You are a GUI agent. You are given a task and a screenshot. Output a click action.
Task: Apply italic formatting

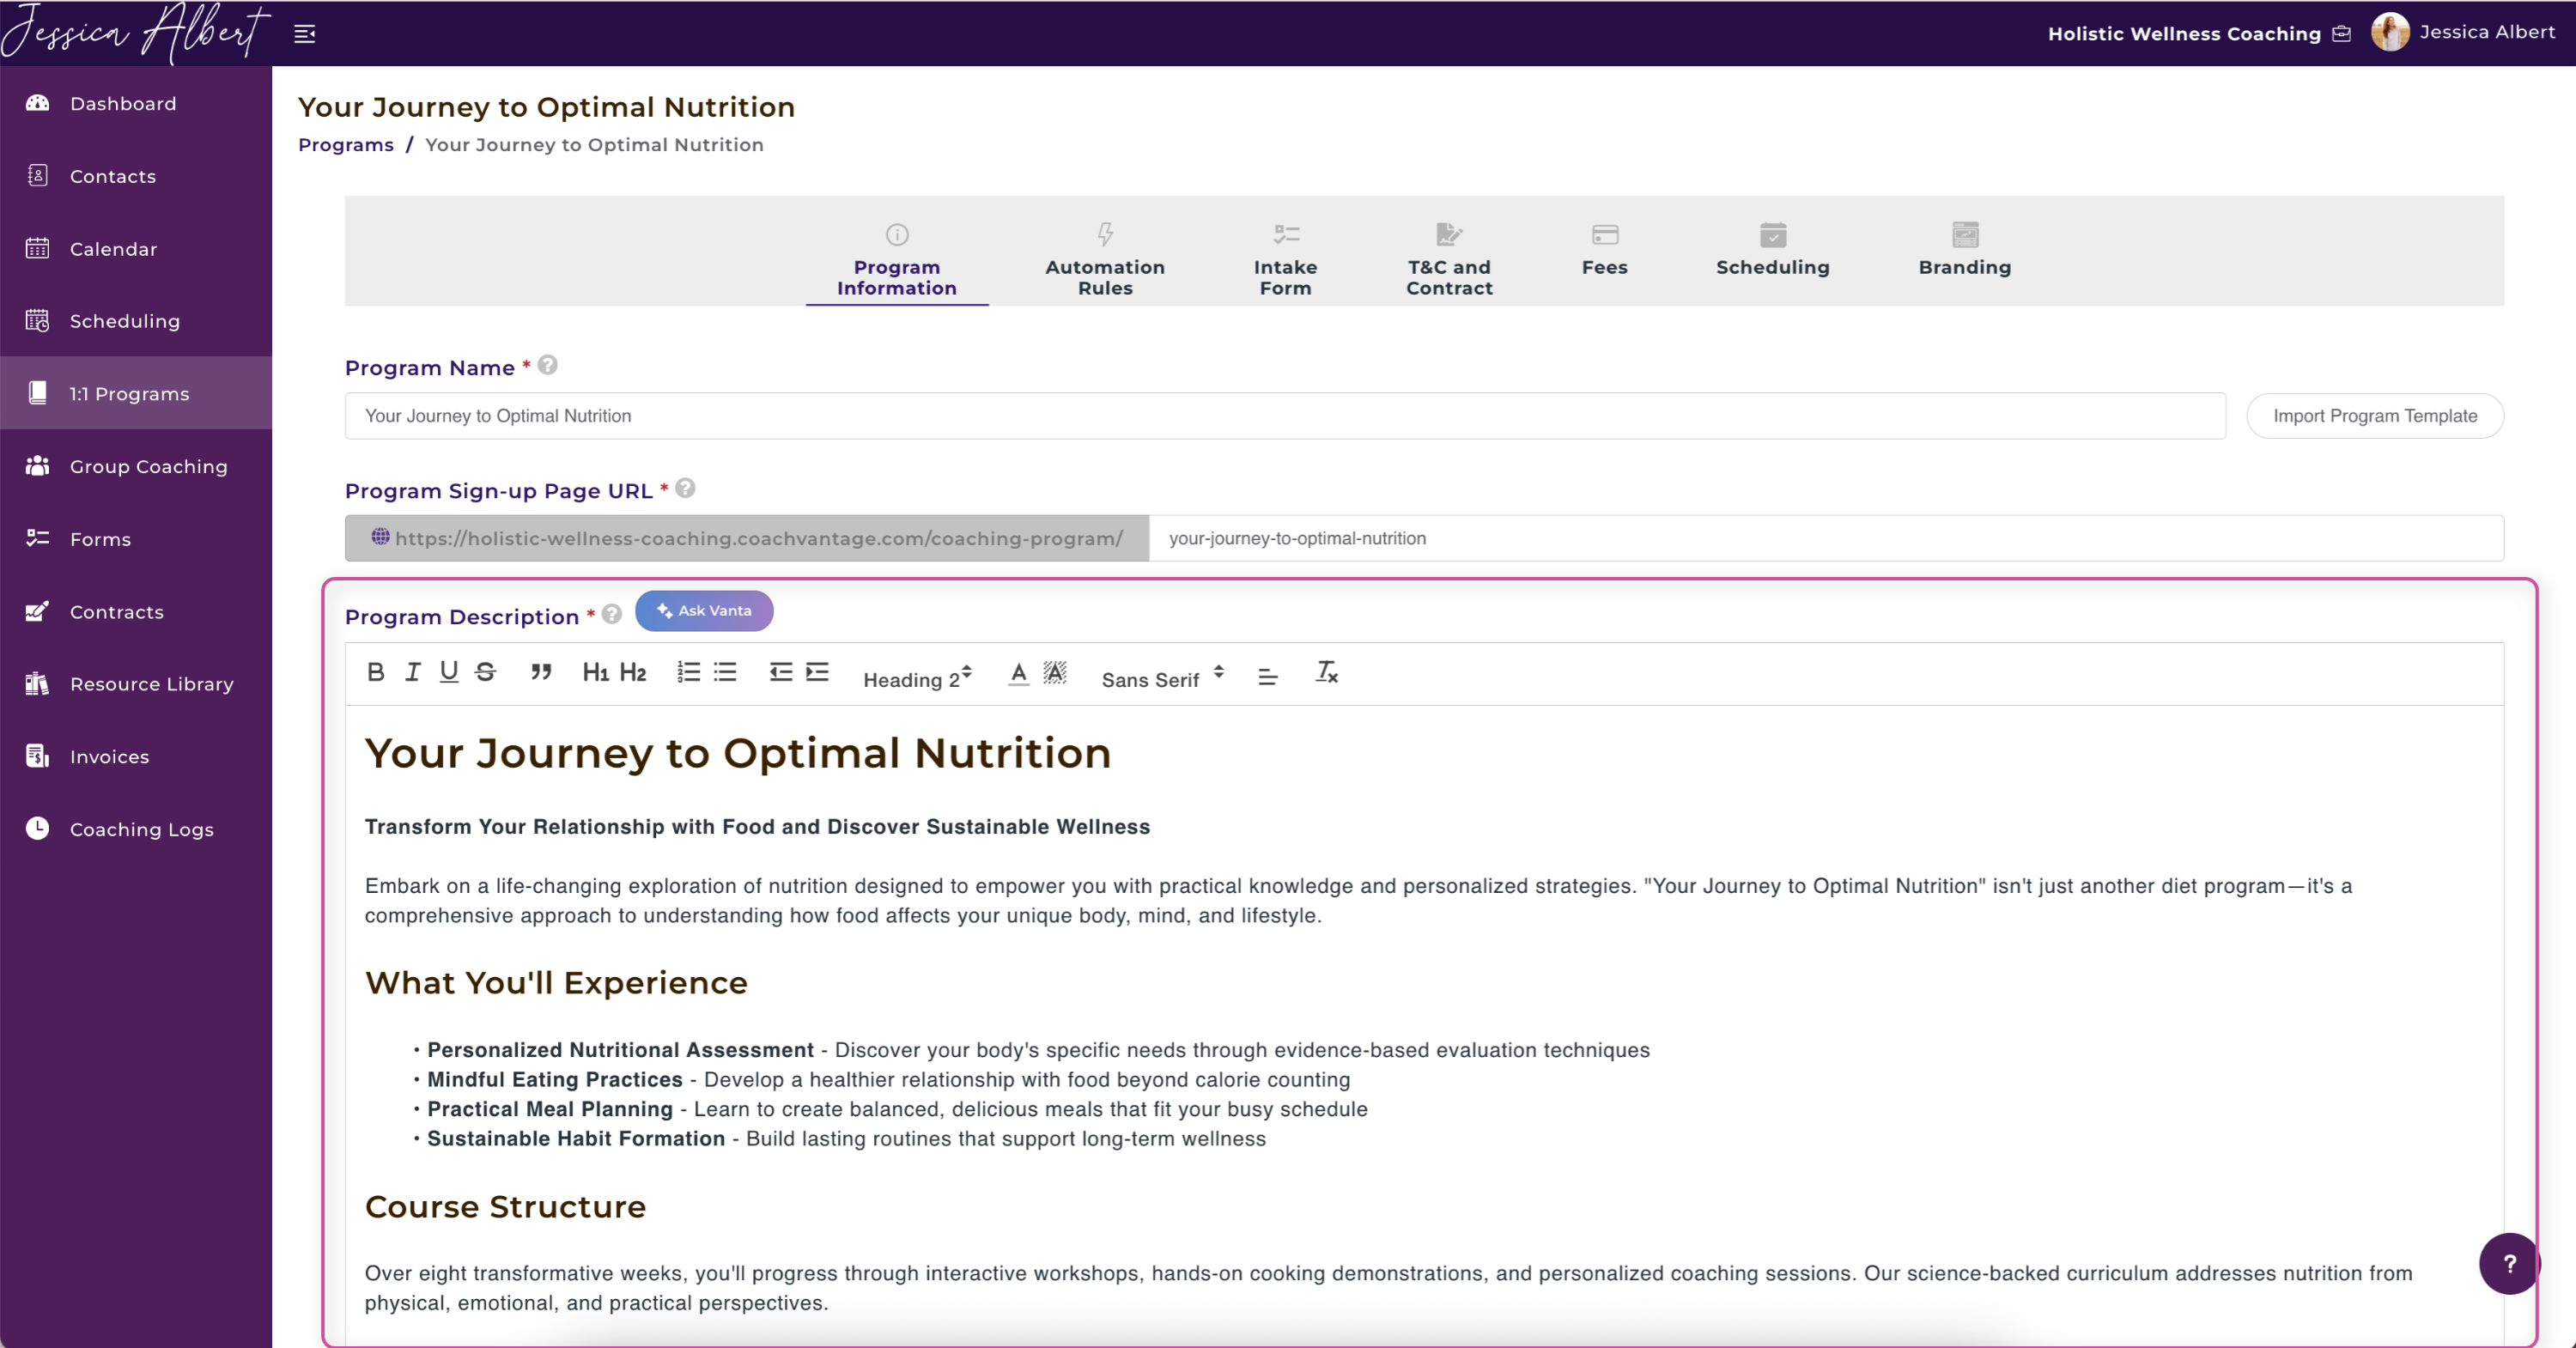[x=412, y=673]
